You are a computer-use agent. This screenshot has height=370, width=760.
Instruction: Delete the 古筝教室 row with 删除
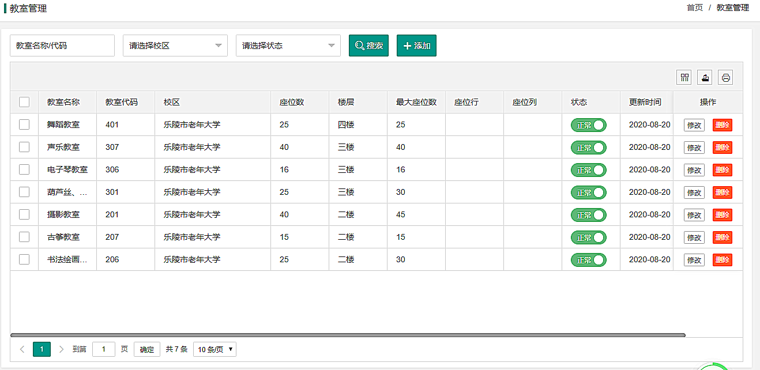pos(722,237)
